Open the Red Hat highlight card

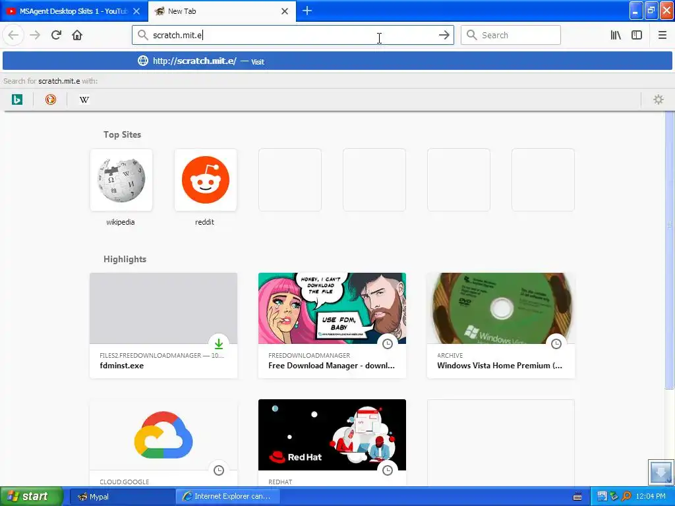pyautogui.click(x=332, y=443)
